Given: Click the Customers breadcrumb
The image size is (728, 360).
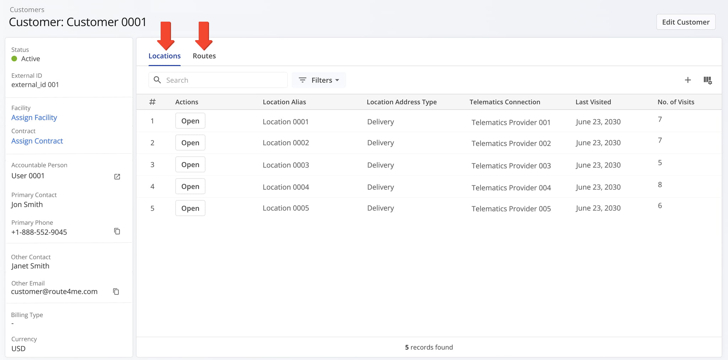Looking at the screenshot, I should (27, 10).
